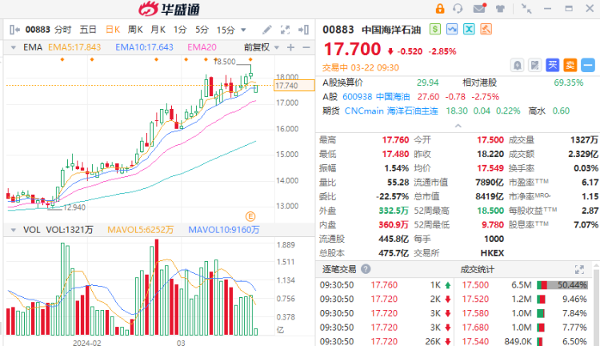Click the 50.44% volume distribution bar
Screen dimensions: 600x346
[562, 285]
